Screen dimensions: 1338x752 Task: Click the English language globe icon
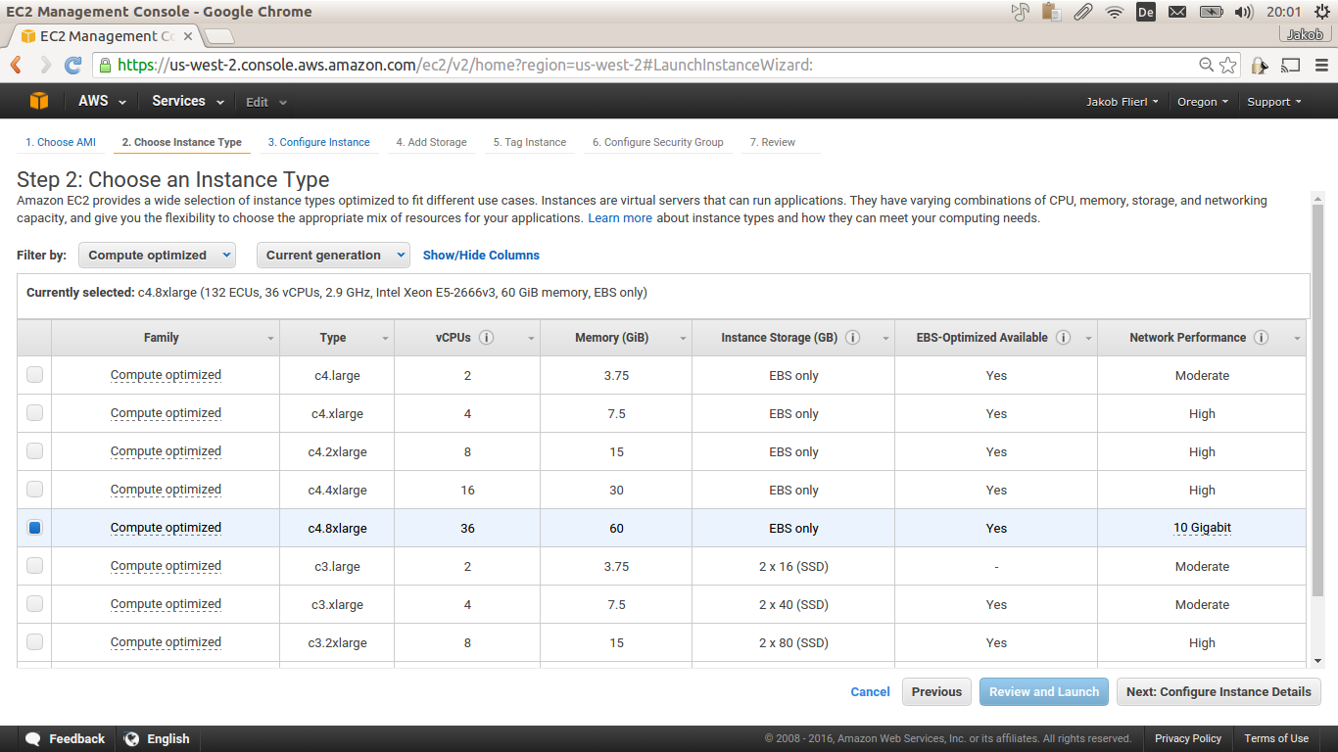(x=131, y=739)
